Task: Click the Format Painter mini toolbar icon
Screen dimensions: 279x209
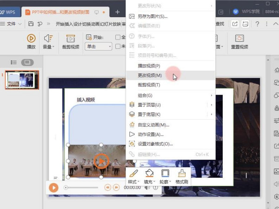Action: [182, 176]
